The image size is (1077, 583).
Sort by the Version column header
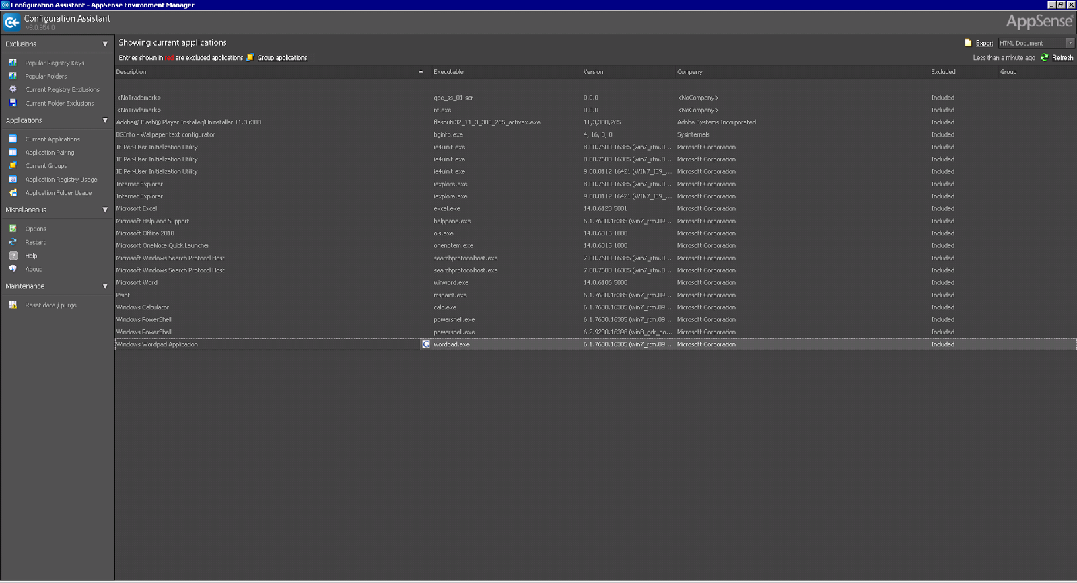pyautogui.click(x=628, y=72)
